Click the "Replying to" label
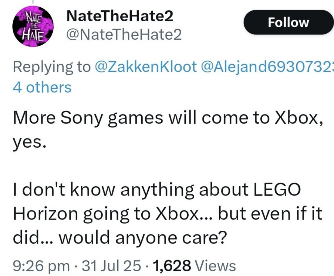334x276 pixels. [51, 66]
